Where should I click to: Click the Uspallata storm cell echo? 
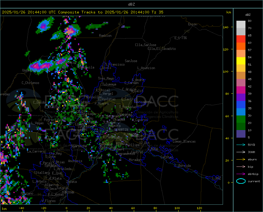(41, 66)
